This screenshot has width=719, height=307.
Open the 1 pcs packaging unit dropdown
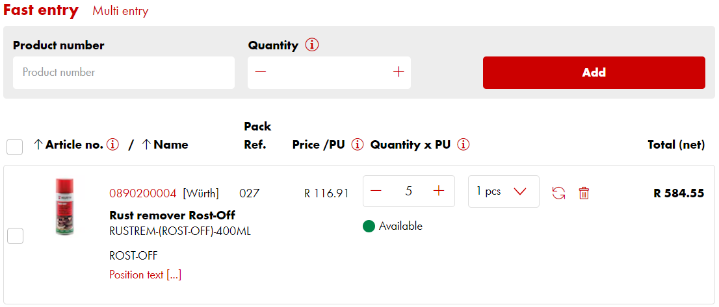click(503, 191)
